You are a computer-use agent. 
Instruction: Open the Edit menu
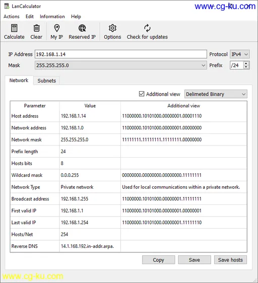click(x=30, y=17)
